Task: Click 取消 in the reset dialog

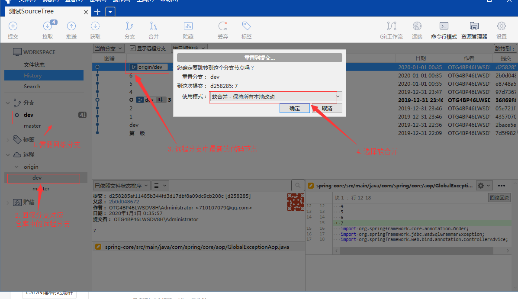Action: tap(327, 108)
